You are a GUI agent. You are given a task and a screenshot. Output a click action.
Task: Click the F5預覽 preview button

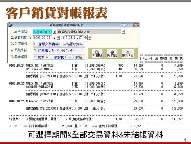(x=97, y=54)
